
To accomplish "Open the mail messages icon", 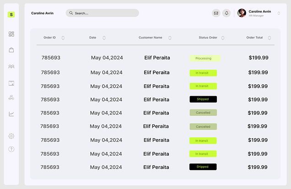I will pyautogui.click(x=216, y=13).
